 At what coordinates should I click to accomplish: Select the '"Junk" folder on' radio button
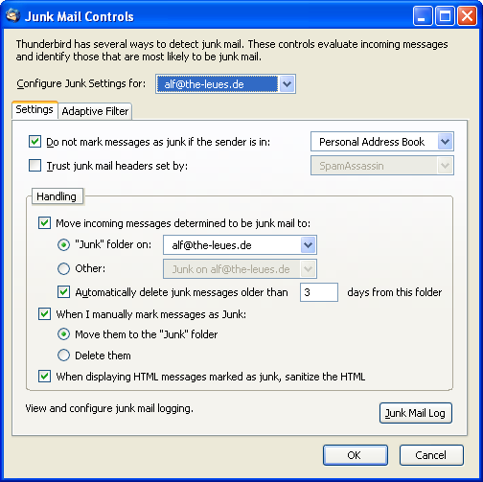tap(63, 244)
